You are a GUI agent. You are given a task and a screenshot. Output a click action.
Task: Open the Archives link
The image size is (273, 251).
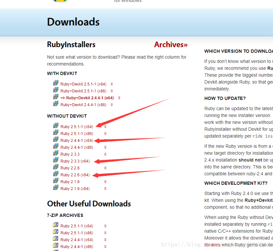tap(171, 45)
